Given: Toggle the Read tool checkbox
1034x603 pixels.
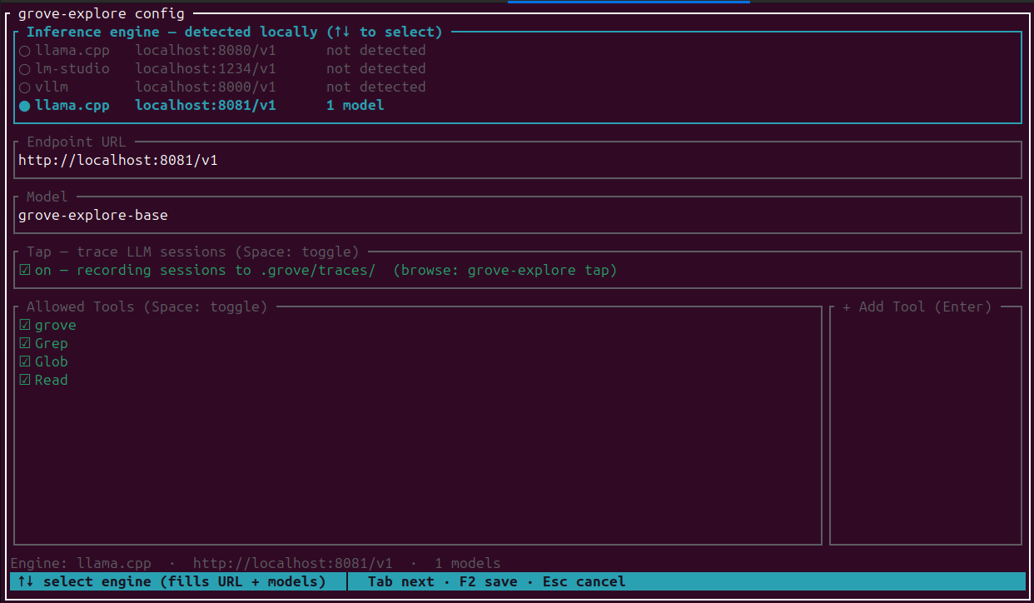Looking at the screenshot, I should pos(25,381).
